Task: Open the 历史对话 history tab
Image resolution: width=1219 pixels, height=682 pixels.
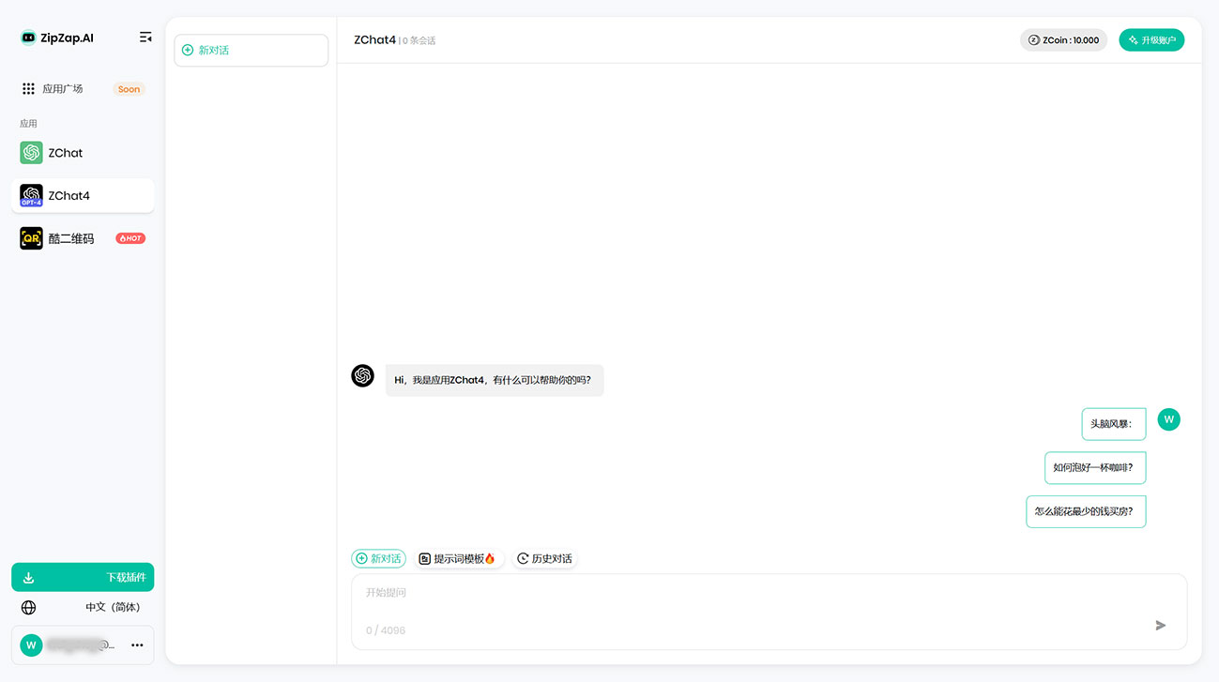Action: 545,557
